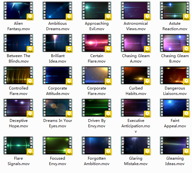Select the Dangerous Liaisons.mov thumbnail

[x=175, y=76]
